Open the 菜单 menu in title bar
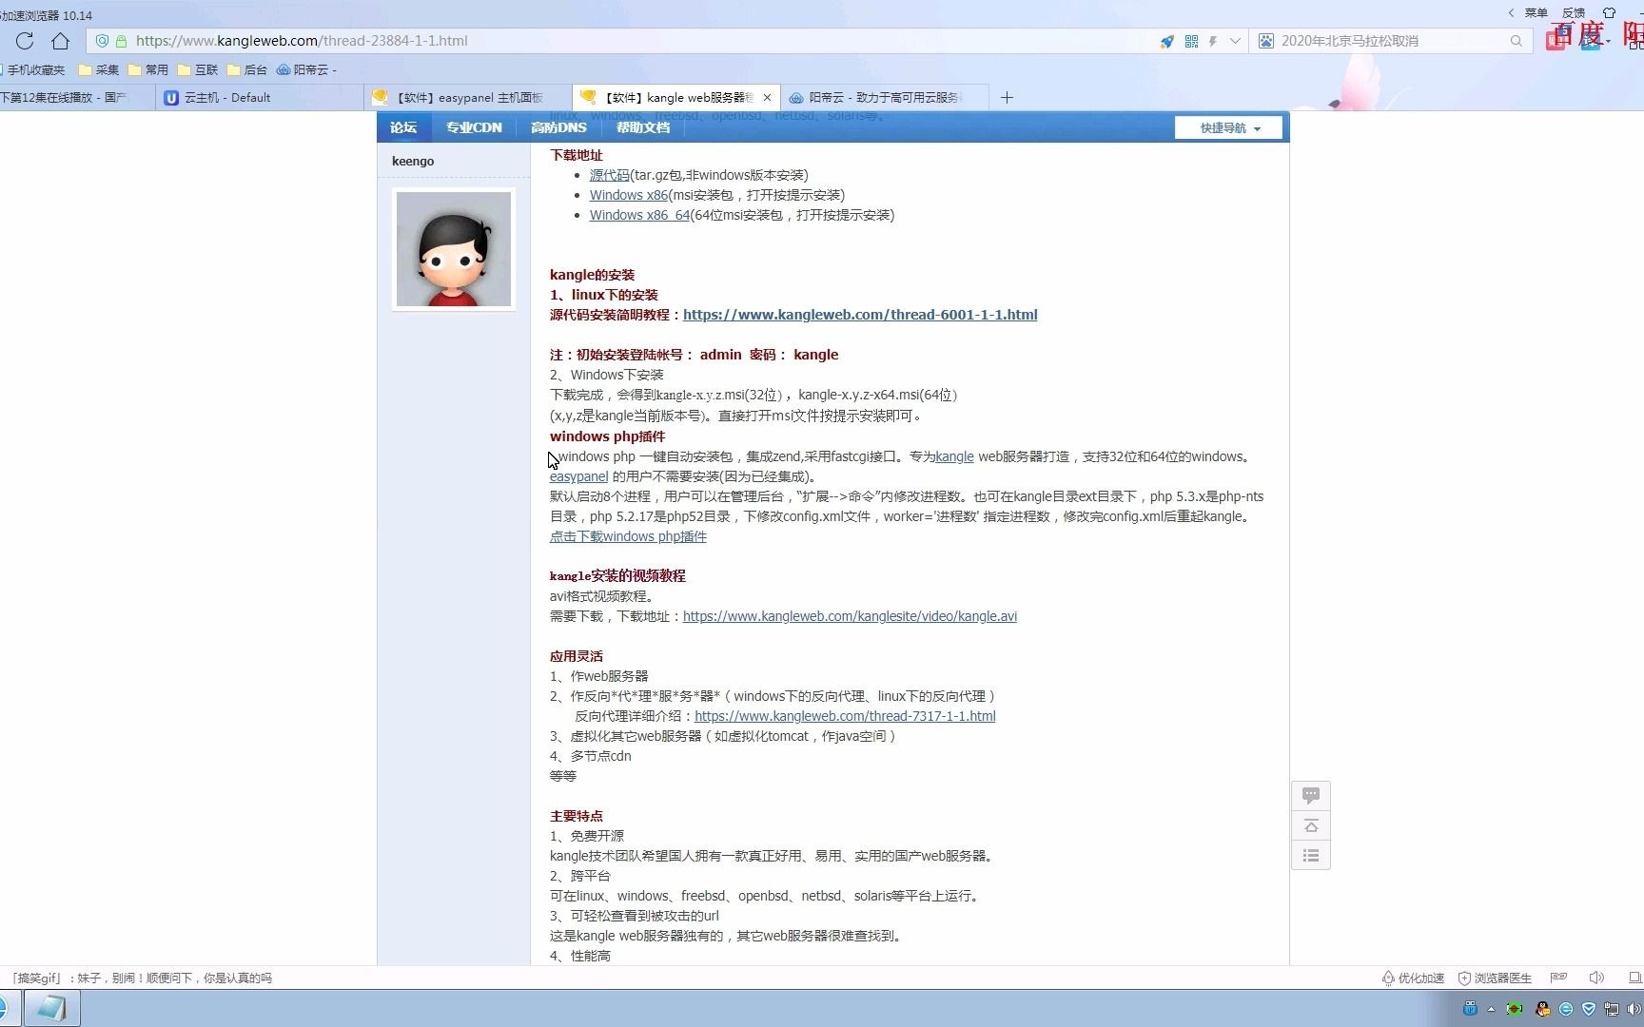This screenshot has height=1027, width=1644. [x=1536, y=13]
